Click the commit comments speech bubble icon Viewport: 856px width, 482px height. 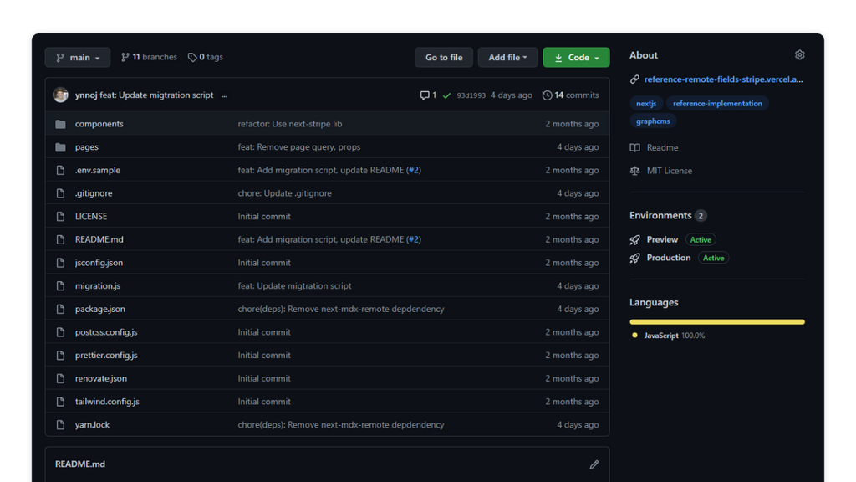pos(424,95)
